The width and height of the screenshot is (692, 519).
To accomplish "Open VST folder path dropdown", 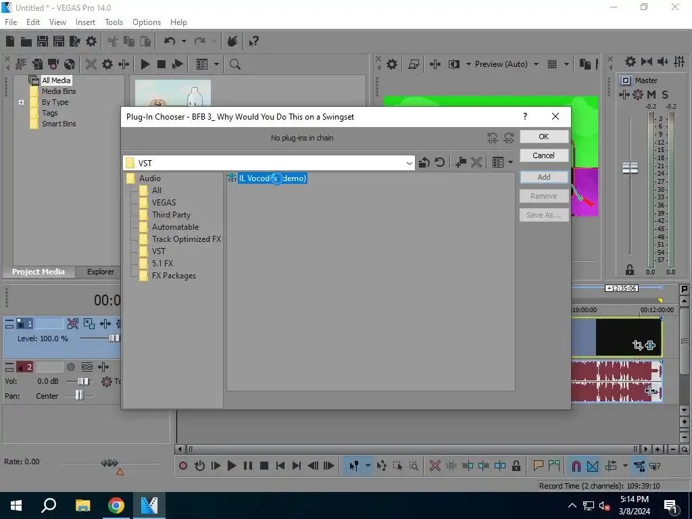I will click(409, 164).
